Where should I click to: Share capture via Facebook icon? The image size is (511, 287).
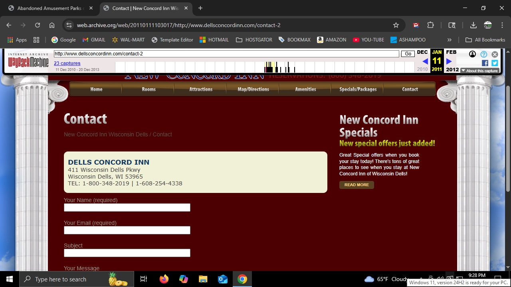[x=485, y=63]
